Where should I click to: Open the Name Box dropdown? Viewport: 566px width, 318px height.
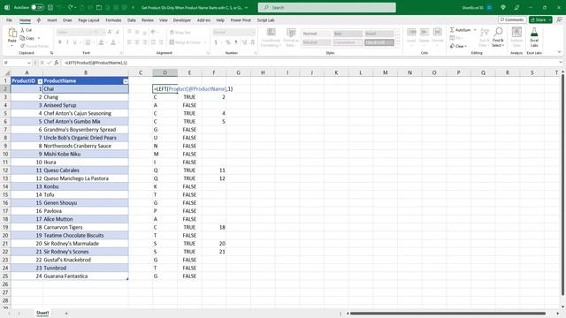pos(29,63)
